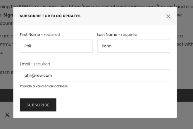
Task: Click the Email label
Action: [x=25, y=64]
